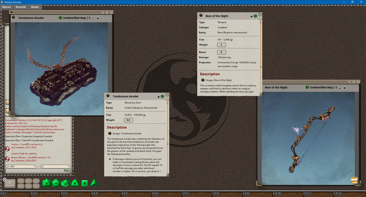Image resolution: width=366 pixels, height=197 pixels.
Task: Open the Books menu
Action: click(x=35, y=7)
